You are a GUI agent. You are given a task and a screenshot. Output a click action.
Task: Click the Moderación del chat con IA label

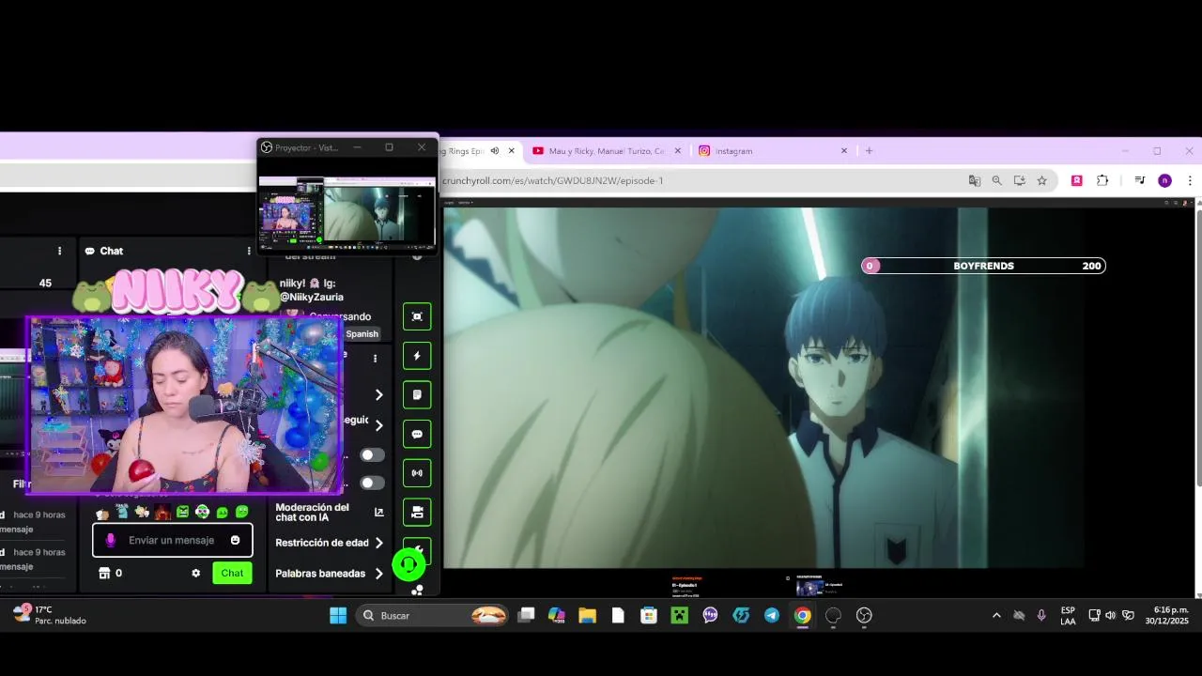(x=314, y=513)
